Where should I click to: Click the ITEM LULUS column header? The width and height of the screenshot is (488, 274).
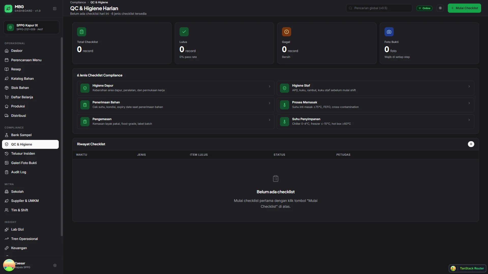point(199,155)
